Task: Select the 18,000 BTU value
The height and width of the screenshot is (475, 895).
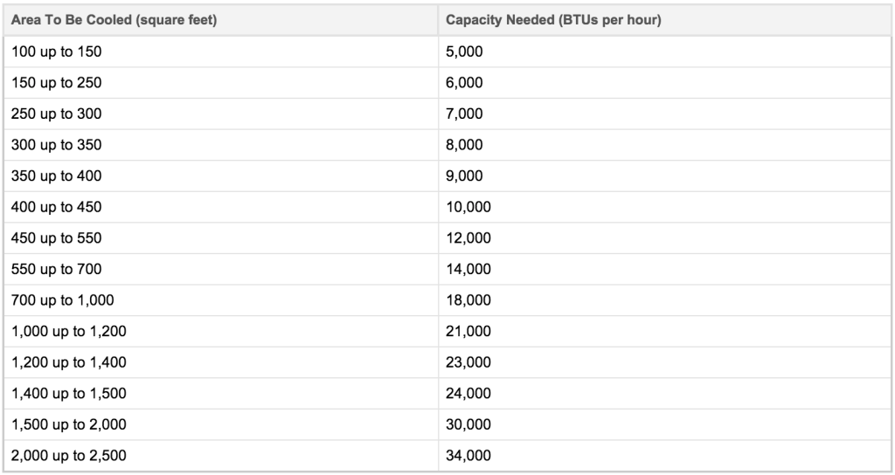Action: (468, 300)
